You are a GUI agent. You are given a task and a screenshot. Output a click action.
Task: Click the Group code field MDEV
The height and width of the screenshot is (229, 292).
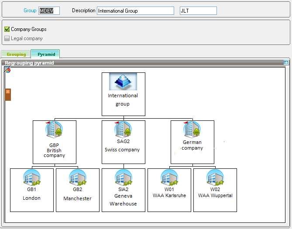tap(49, 10)
